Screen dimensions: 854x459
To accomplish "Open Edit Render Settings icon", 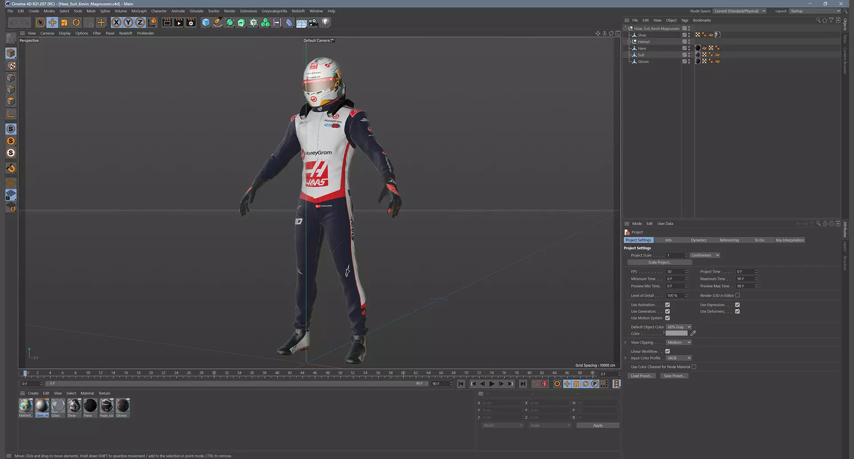I will click(x=191, y=22).
